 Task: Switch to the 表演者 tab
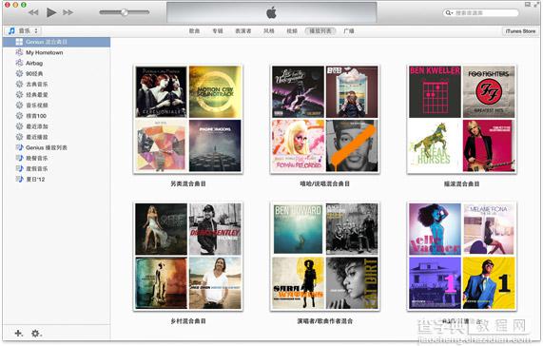tap(243, 30)
